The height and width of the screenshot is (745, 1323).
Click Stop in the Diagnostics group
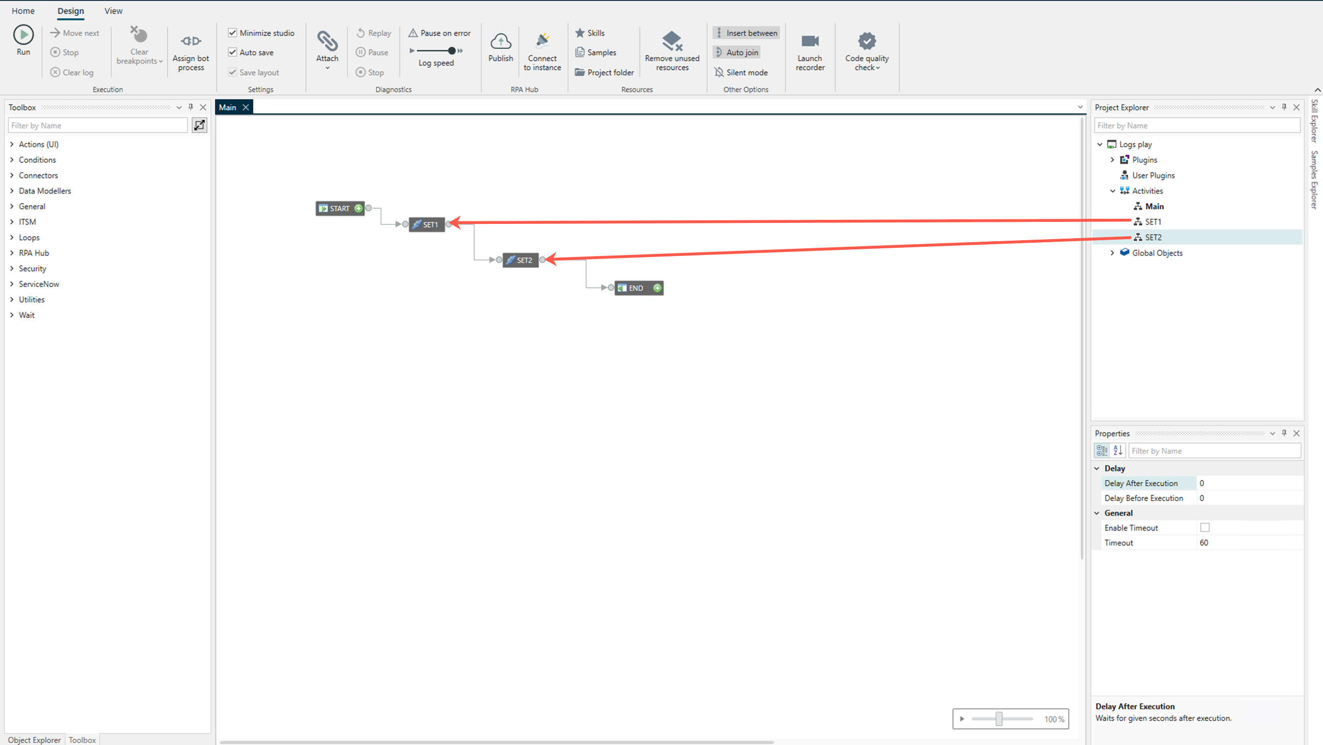click(x=370, y=72)
